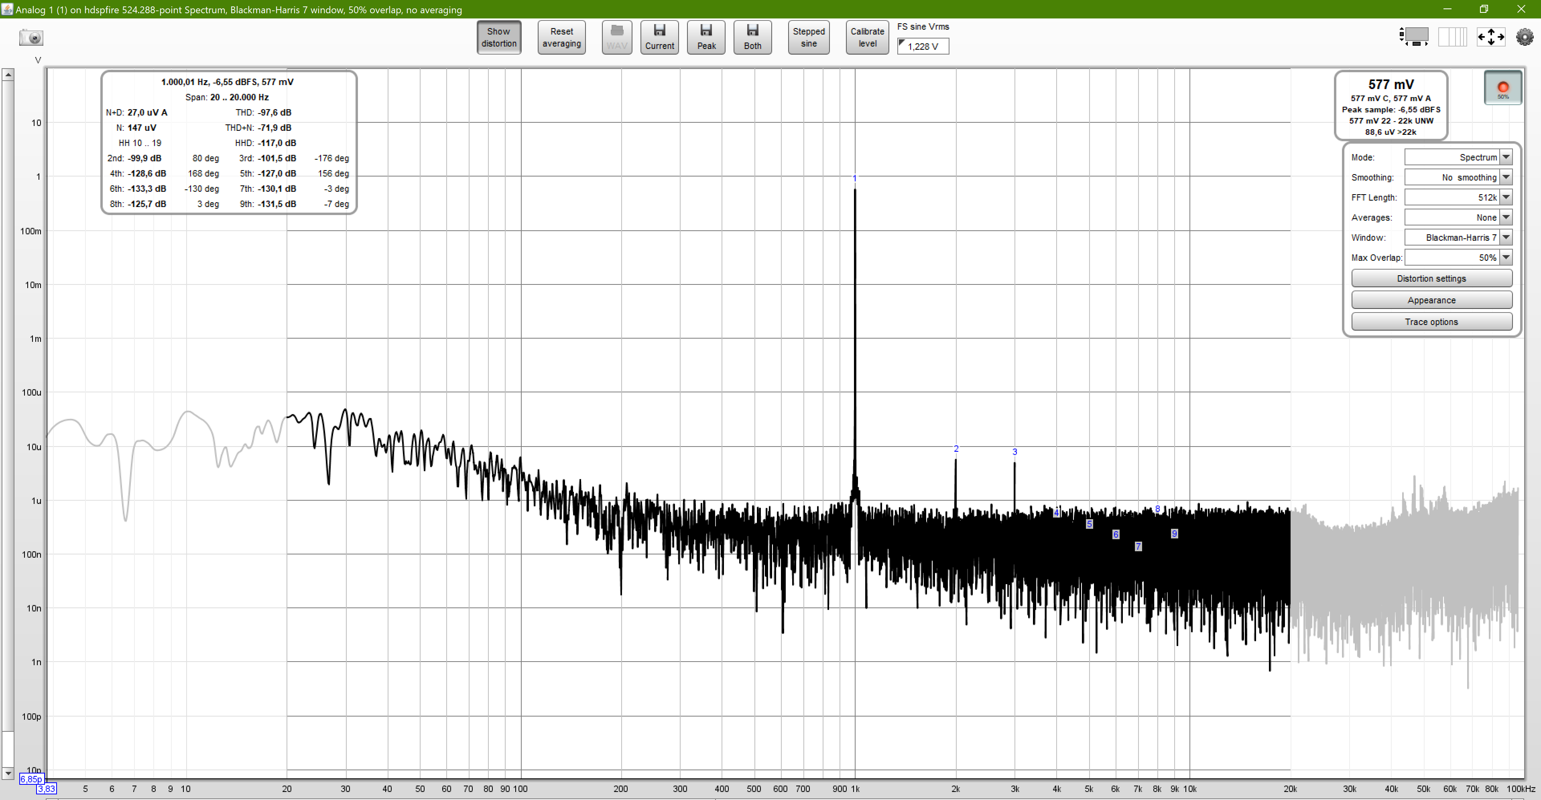Save the Peak trace via floppy icon
The width and height of the screenshot is (1541, 800).
coord(706,37)
